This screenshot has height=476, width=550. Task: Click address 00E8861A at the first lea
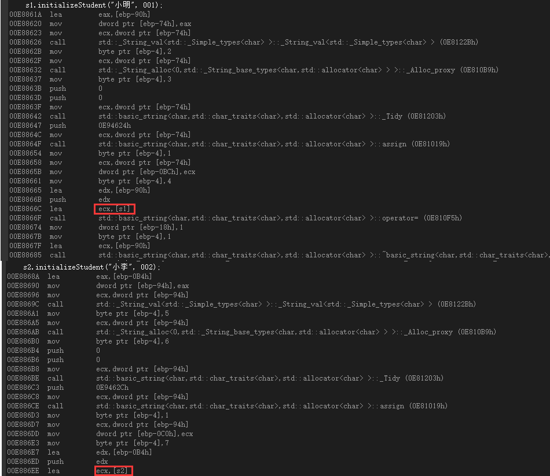tap(25, 14)
